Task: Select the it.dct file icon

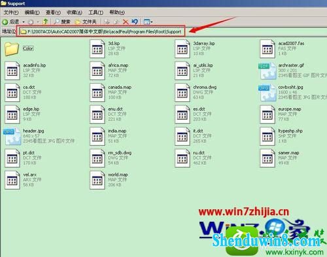Action: [182, 137]
